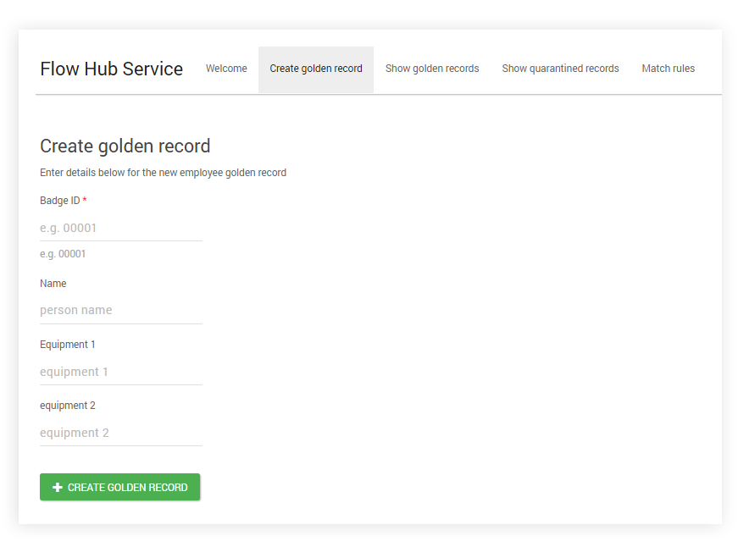Focus the equipment 2 text field

coord(120,432)
